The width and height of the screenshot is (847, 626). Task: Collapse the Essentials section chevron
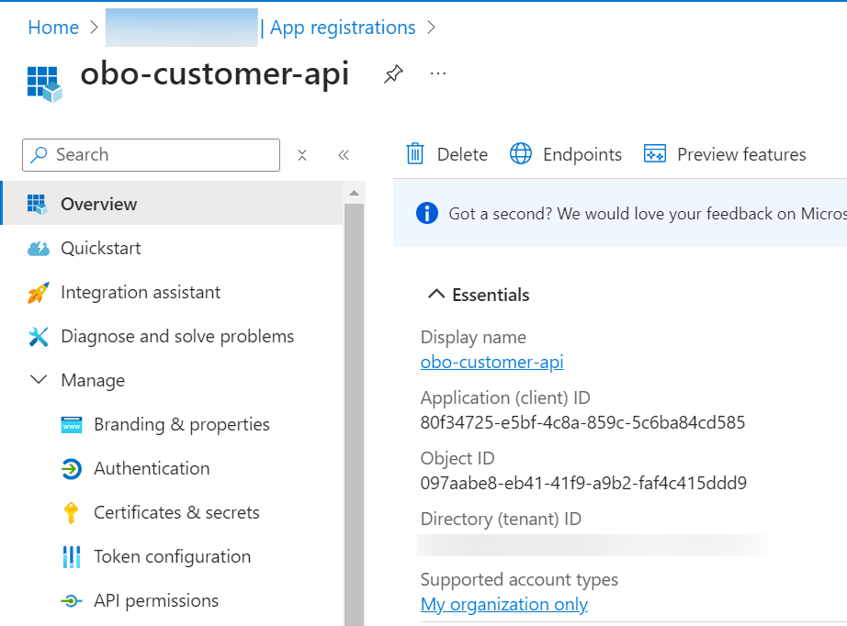[x=436, y=294]
